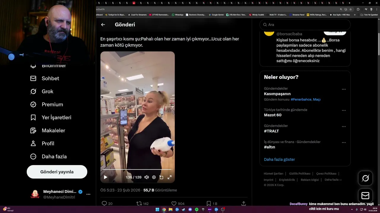This screenshot has height=213, width=380.
Task: Show hidden bookmarks with the chevron
Action: [354, 14]
